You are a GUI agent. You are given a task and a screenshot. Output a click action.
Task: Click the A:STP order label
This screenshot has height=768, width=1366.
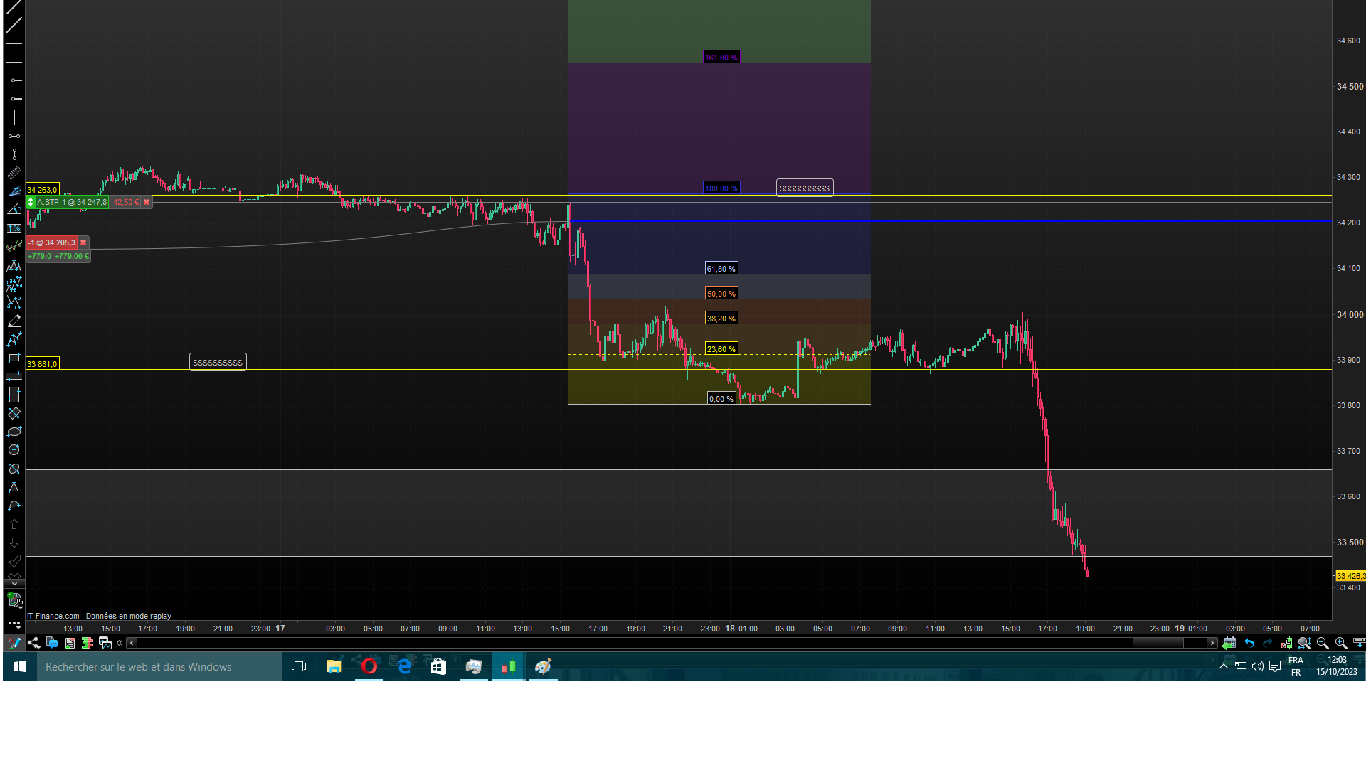click(x=48, y=202)
